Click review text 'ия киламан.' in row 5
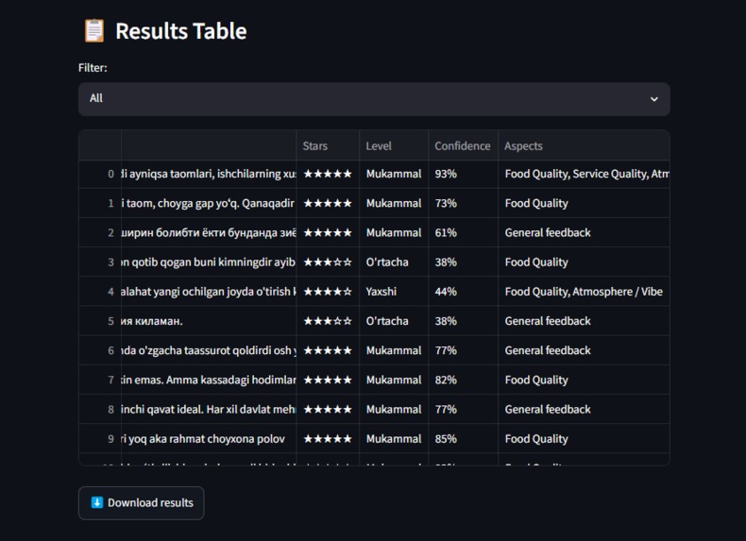746x541 pixels. [209, 321]
